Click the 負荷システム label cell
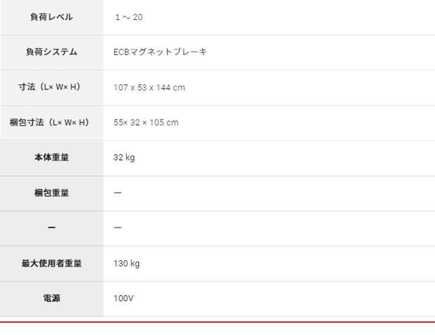Image resolution: width=435 pixels, height=335 pixels. click(x=52, y=52)
